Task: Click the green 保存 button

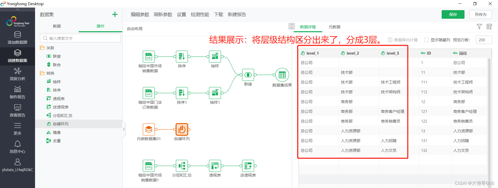Action: tap(453, 14)
